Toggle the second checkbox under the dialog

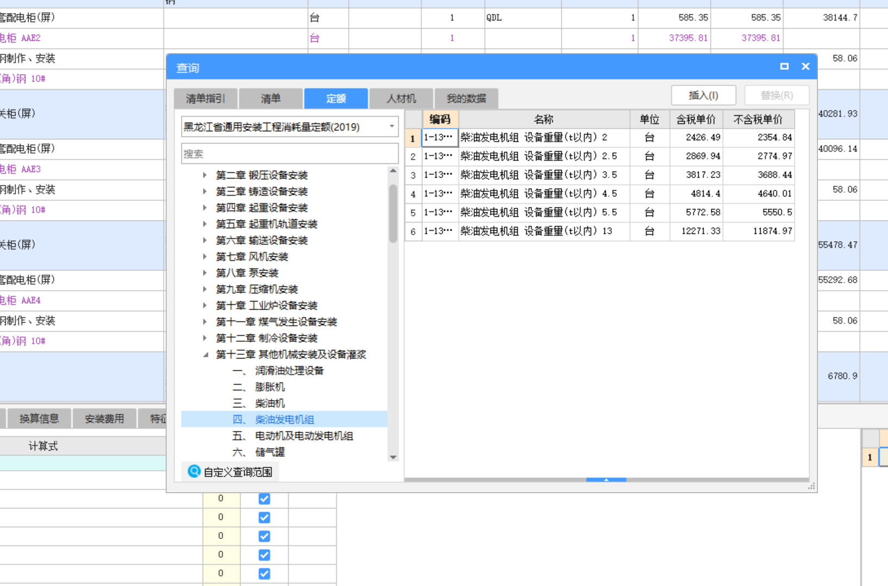[264, 517]
